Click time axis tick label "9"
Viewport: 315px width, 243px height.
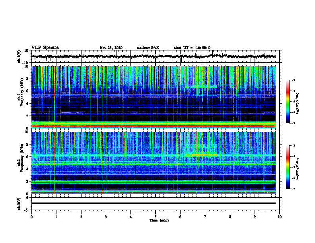click(255, 217)
